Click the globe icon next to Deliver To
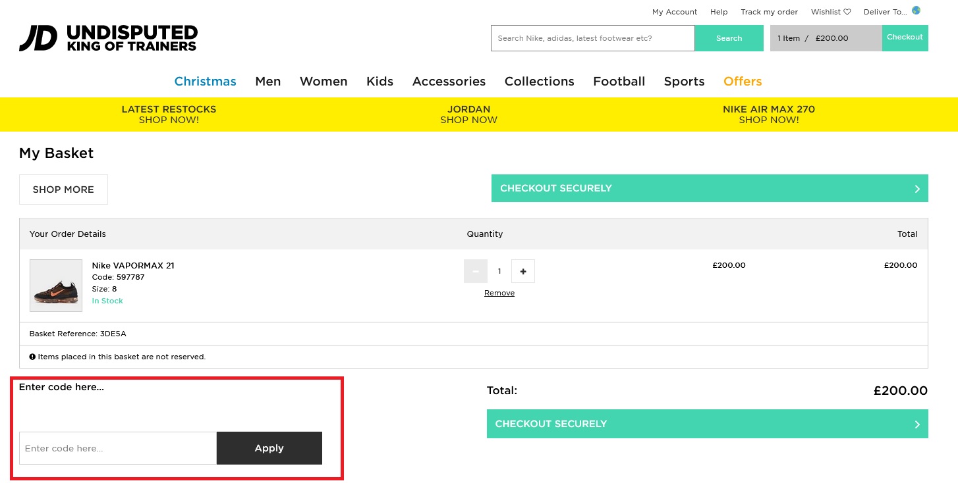Image resolution: width=958 pixels, height=483 pixels. (916, 11)
